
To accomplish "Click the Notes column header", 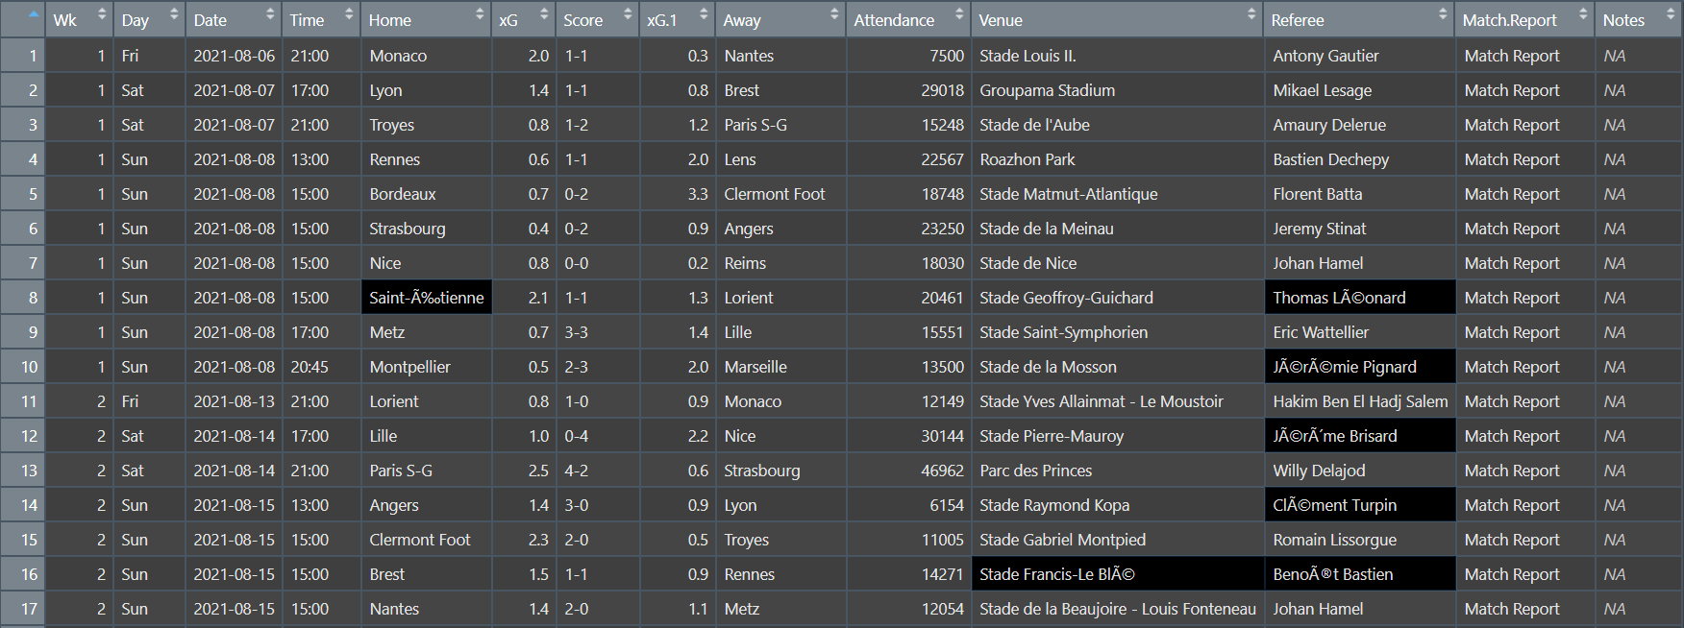I will tap(1623, 20).
